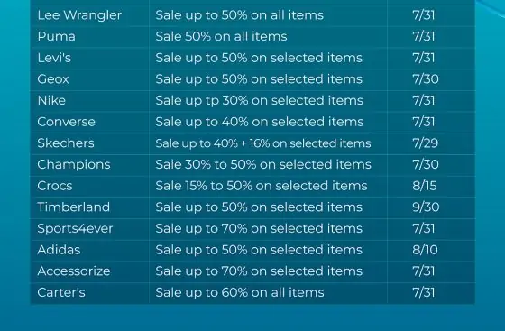Click the Lee Wrangler brand name
Image resolution: width=505 pixels, height=331 pixels.
point(79,15)
